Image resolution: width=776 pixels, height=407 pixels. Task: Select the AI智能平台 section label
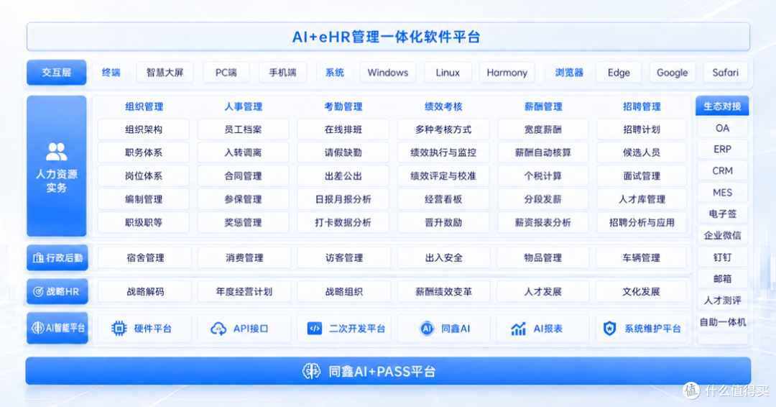tap(57, 328)
